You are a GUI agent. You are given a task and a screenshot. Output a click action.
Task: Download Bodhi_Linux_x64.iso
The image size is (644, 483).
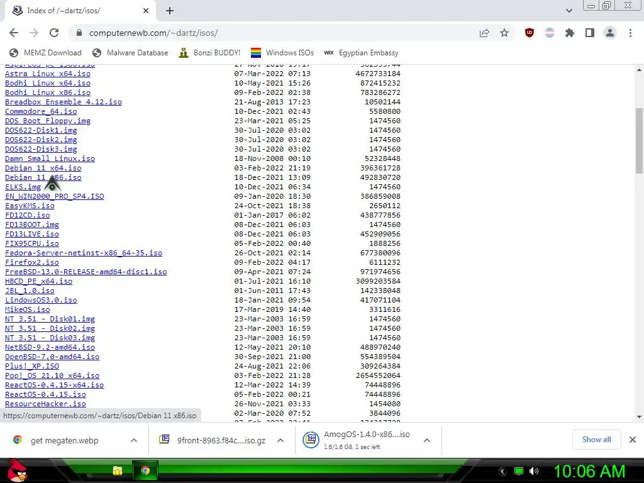click(48, 83)
